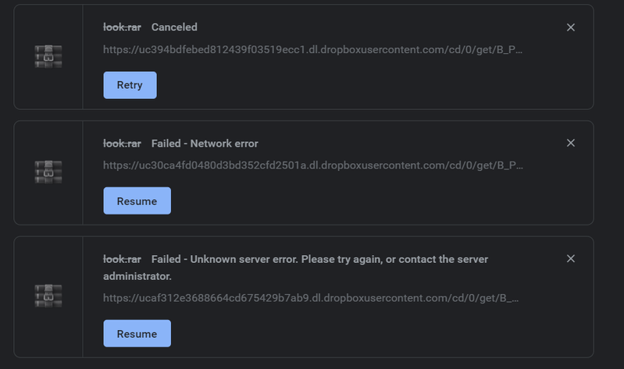Resume the Unknown server error download

[137, 333]
